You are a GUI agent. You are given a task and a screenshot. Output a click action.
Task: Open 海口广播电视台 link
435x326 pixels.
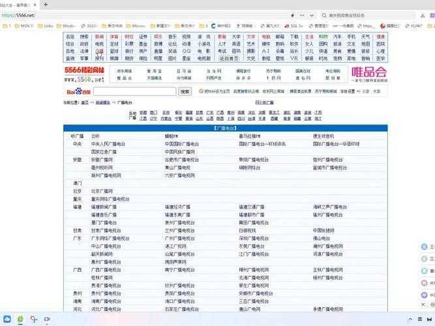(x=180, y=301)
